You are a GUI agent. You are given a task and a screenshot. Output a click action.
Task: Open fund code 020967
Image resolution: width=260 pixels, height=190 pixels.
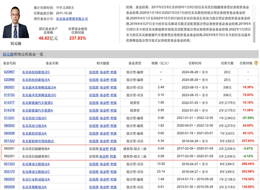pyautogui.click(x=9, y=72)
